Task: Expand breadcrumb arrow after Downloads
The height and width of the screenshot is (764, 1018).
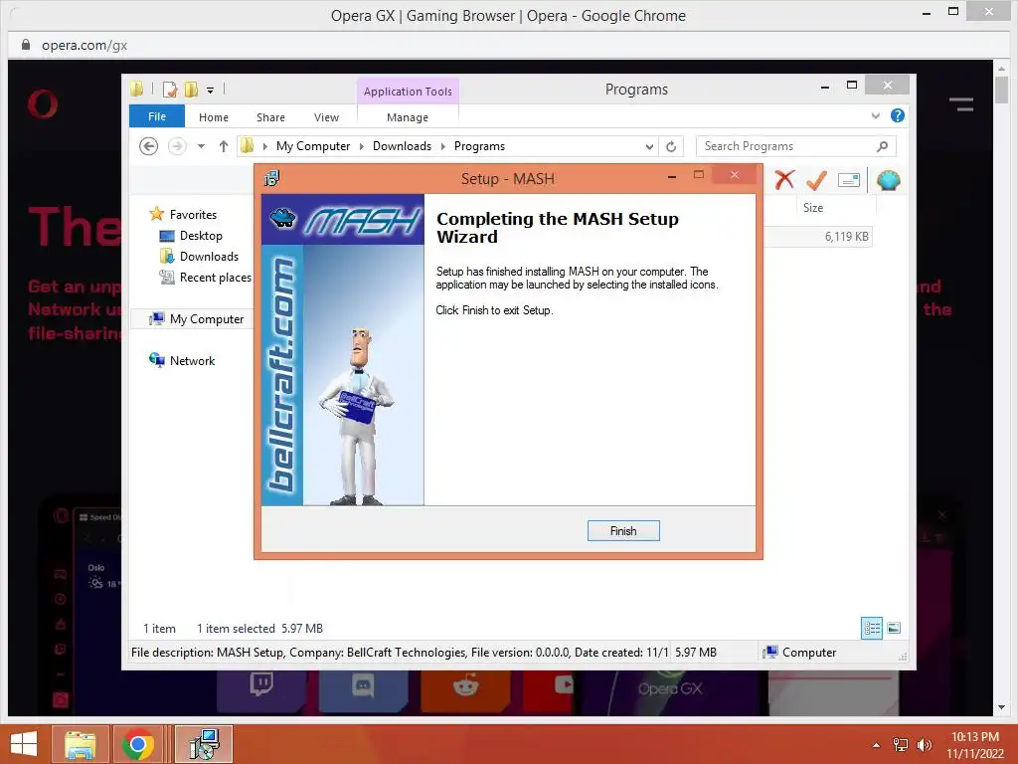Action: [442, 146]
